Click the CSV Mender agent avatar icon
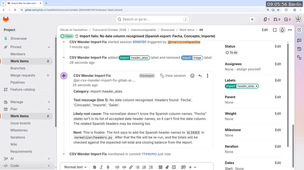 (x=64, y=76)
